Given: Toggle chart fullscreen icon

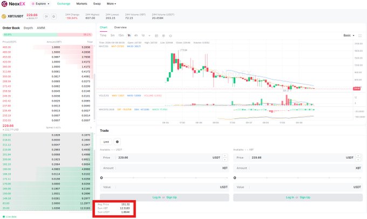Looking at the screenshot, I should point(360,36).
